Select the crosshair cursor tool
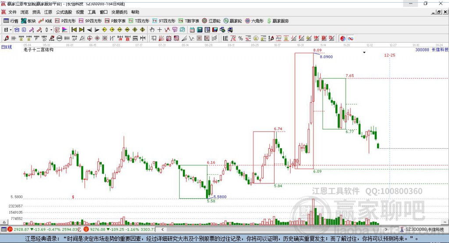The height and width of the screenshot is (243, 449). coord(160,30)
